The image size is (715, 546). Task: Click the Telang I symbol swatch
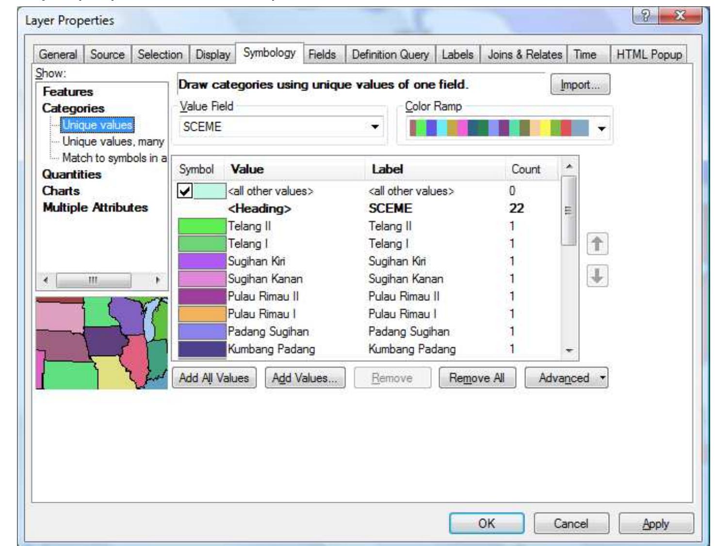tap(202, 244)
